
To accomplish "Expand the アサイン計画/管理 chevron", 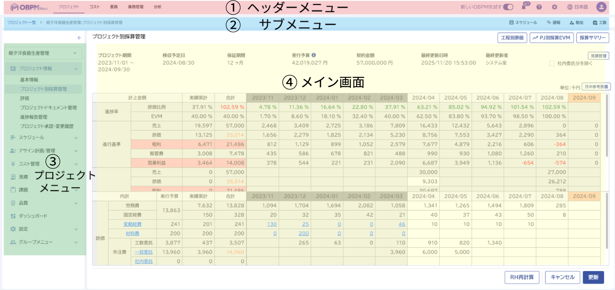I will (x=76, y=151).
